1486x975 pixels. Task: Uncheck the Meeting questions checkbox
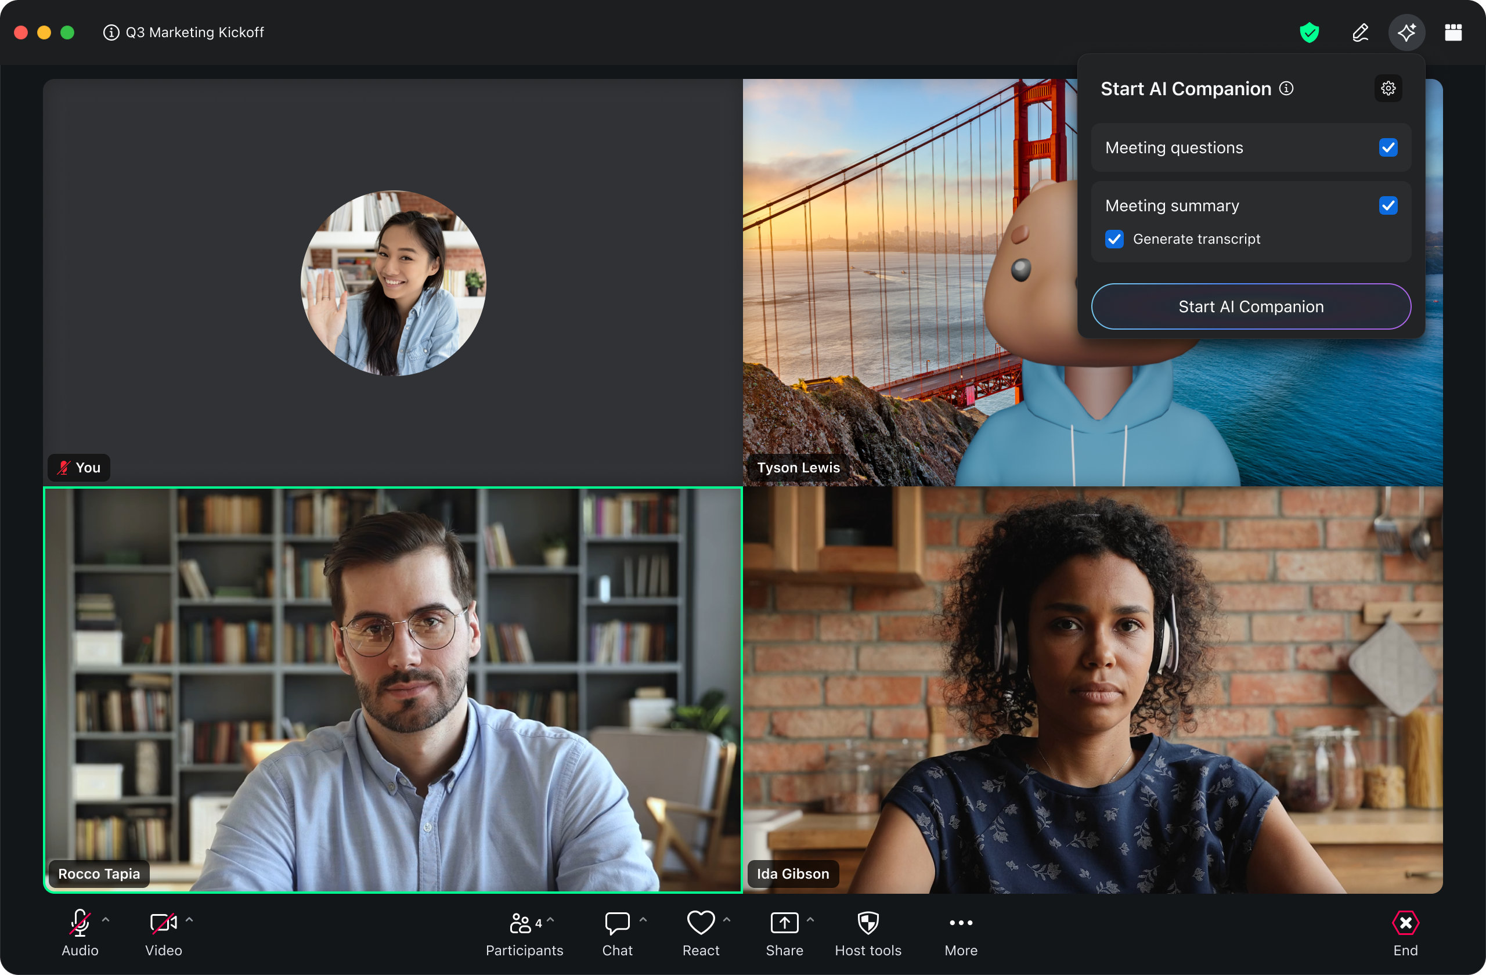(x=1388, y=148)
